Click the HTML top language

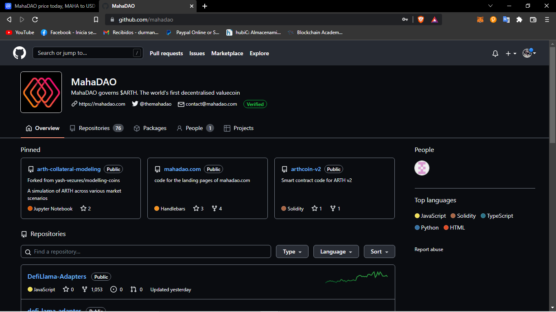click(x=454, y=227)
